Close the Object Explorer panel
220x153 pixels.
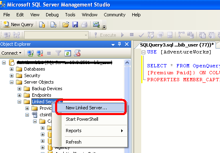click(x=127, y=44)
